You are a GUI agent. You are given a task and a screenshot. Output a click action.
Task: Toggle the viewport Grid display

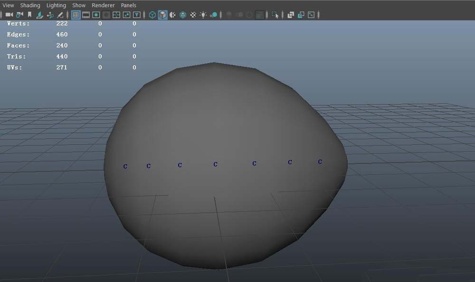tap(76, 15)
